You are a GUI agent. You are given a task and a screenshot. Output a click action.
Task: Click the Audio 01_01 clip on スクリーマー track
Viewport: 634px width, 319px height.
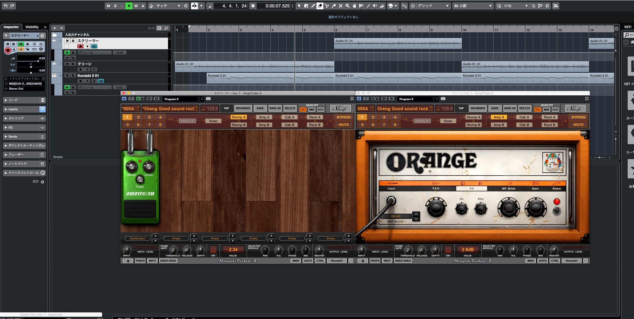click(x=398, y=44)
